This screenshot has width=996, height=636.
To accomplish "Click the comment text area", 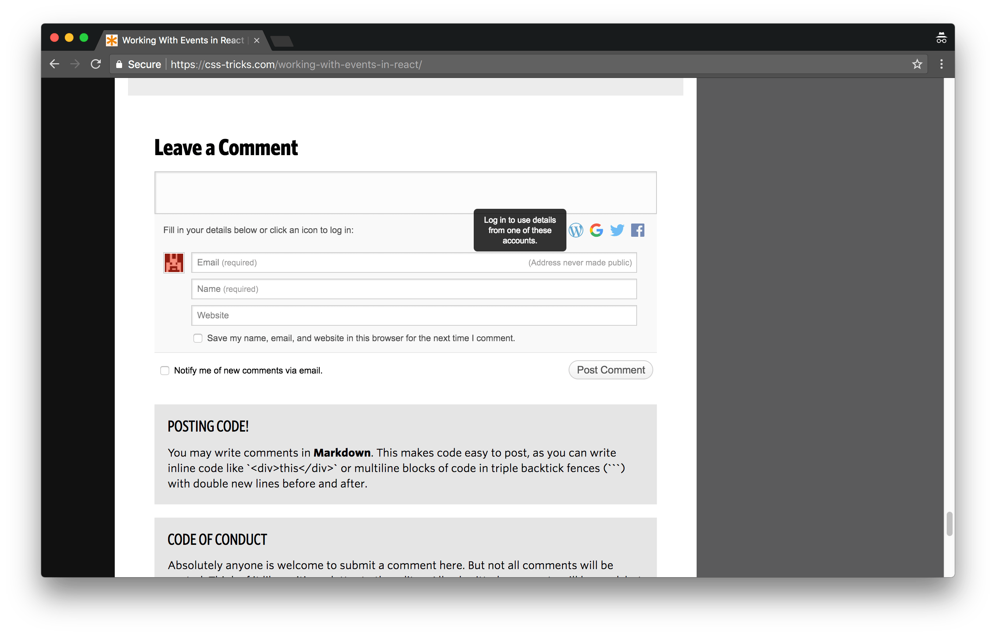I will [x=405, y=193].
